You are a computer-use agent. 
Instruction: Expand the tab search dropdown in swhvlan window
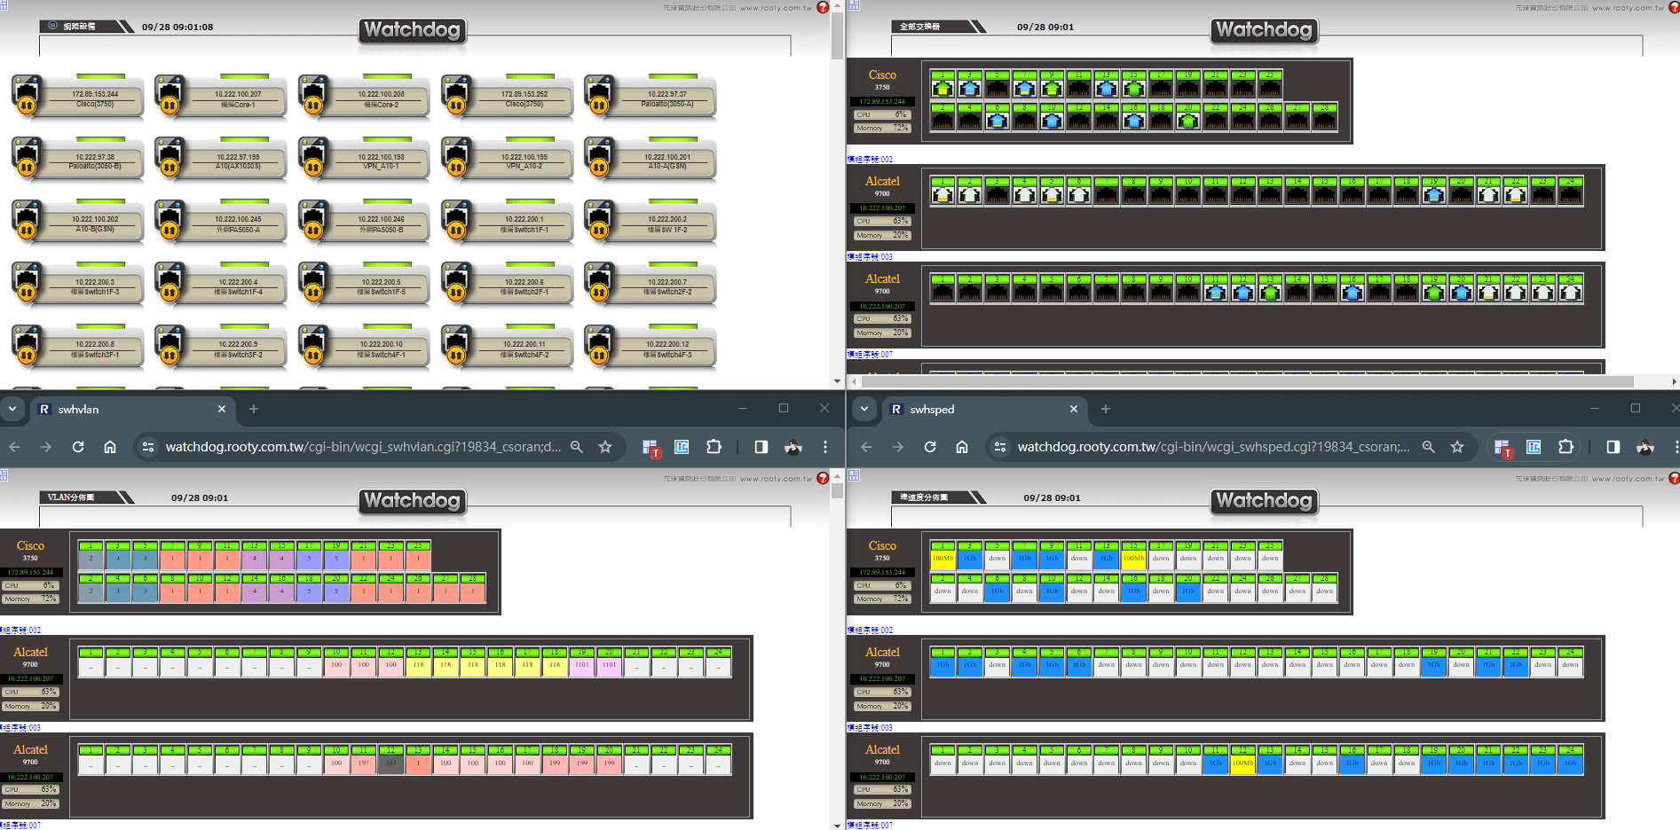coord(12,409)
